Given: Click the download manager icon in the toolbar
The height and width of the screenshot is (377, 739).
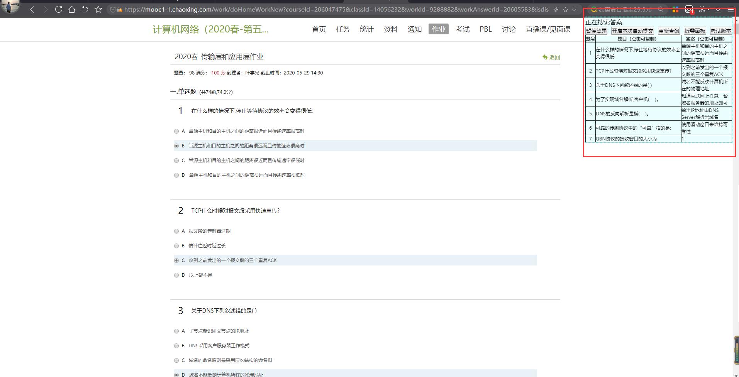Looking at the screenshot, I should (718, 10).
